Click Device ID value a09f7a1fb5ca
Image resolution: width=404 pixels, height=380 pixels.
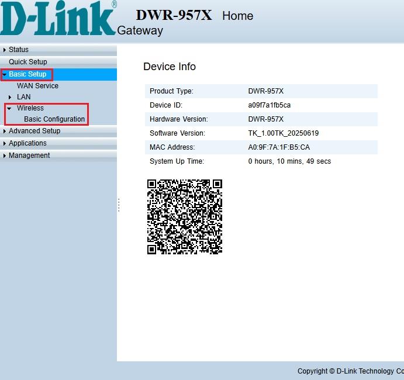270,105
